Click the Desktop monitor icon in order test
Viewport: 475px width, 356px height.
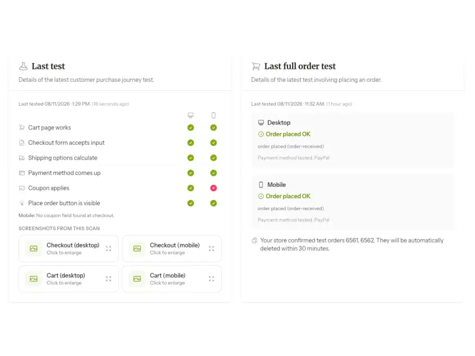(261, 123)
